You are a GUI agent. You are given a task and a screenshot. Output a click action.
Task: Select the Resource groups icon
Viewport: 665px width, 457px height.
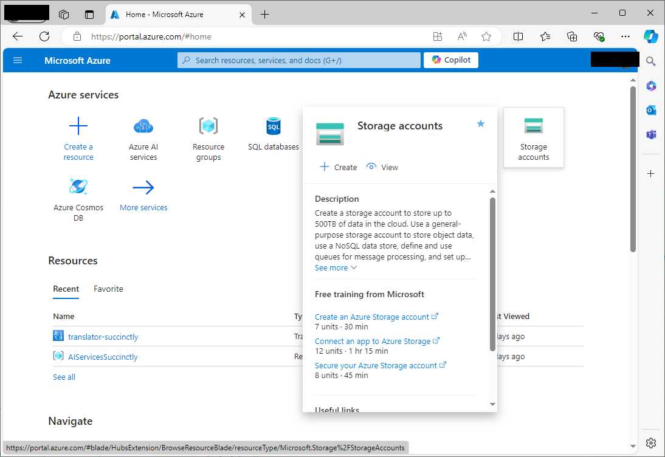click(x=208, y=126)
